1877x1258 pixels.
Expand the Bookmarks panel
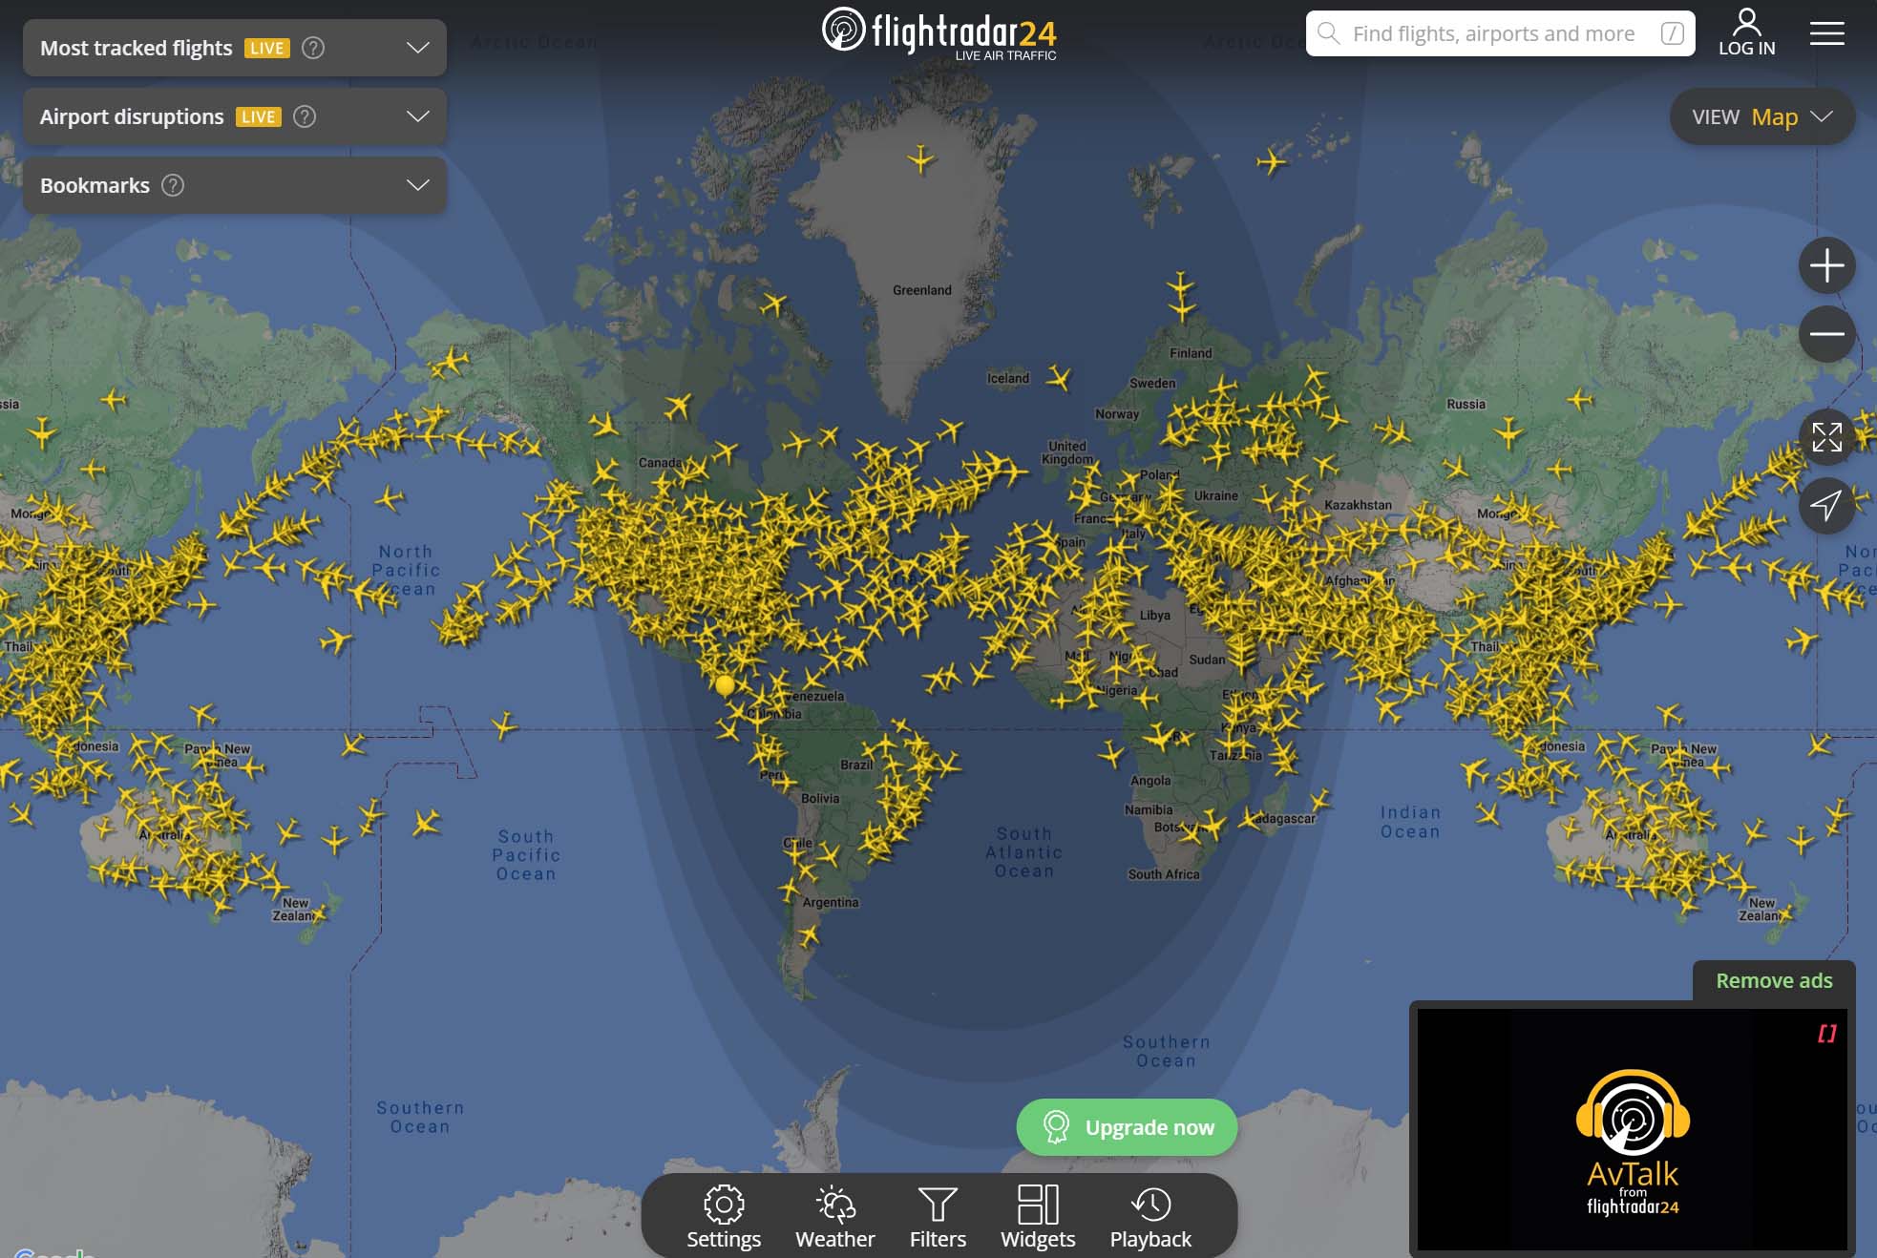pos(417,185)
